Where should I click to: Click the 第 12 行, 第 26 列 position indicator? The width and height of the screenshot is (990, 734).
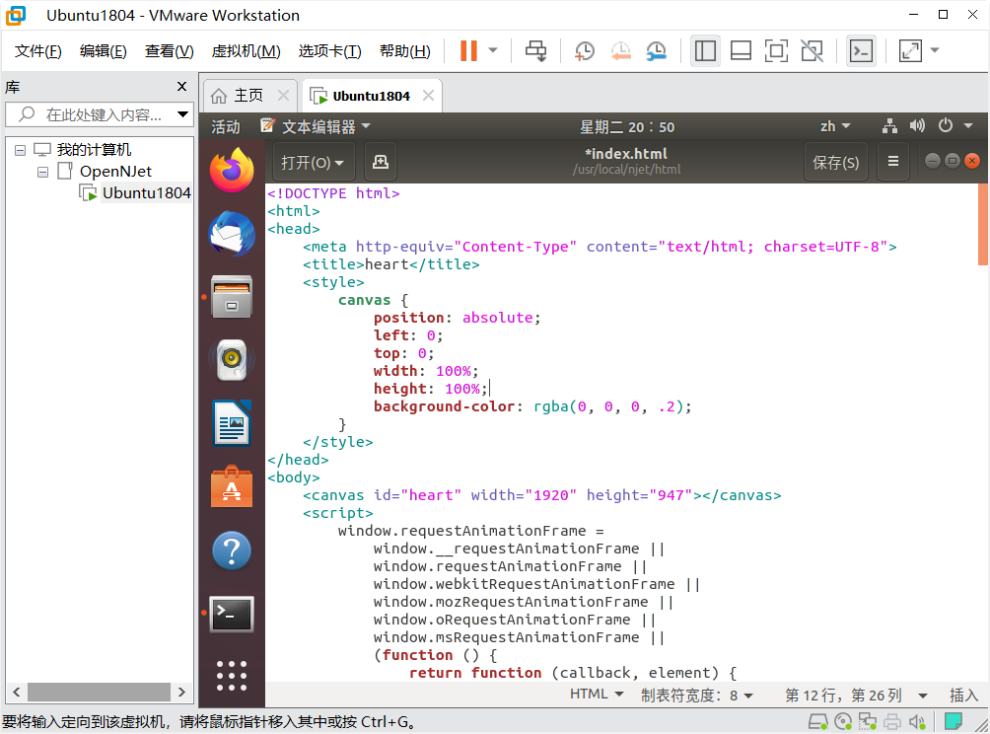(x=856, y=695)
